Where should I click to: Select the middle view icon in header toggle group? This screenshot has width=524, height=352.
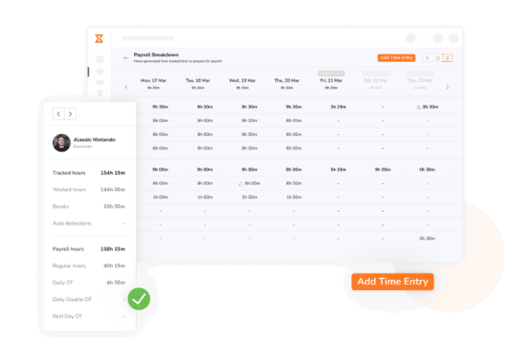tap(437, 58)
